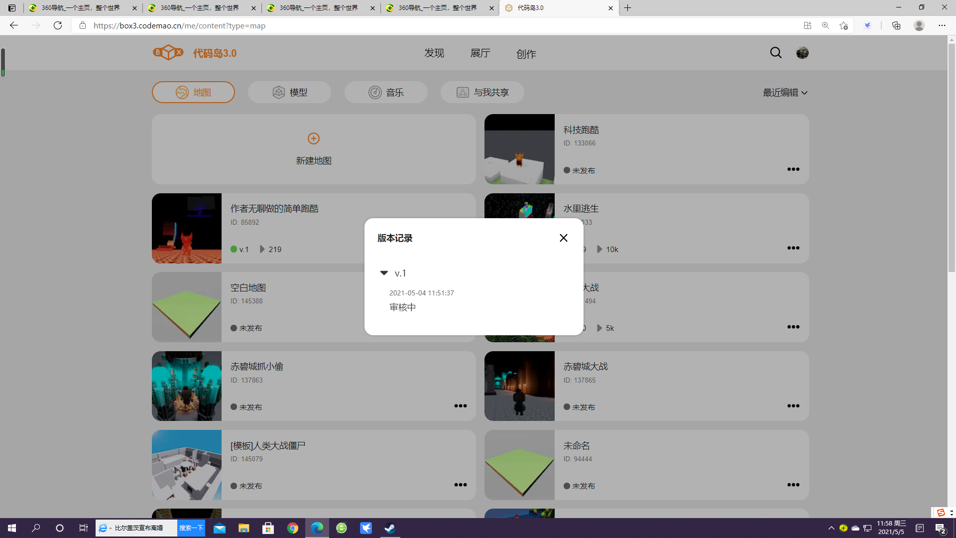Open File Explorer from the taskbar

pos(243,528)
